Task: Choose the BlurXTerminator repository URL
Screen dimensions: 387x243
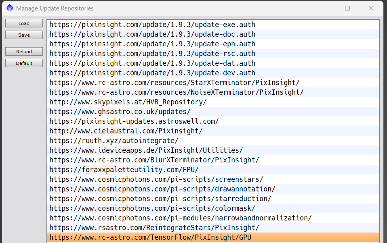Action: [154, 160]
